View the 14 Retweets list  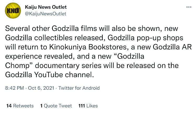20,106
